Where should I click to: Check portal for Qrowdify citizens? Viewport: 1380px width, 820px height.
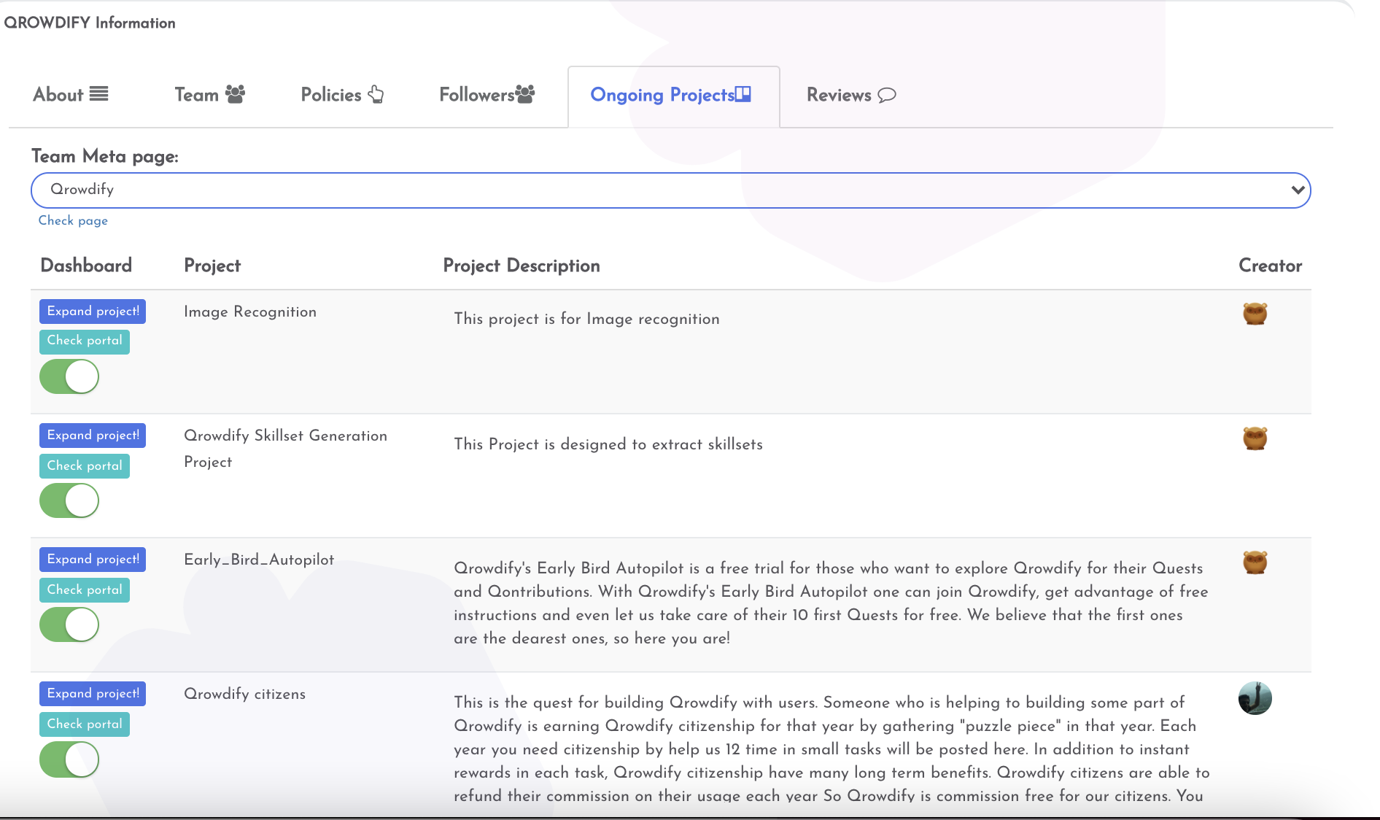click(x=85, y=724)
